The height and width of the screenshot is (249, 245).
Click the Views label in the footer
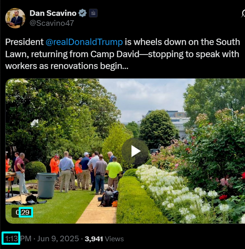click(x=114, y=239)
